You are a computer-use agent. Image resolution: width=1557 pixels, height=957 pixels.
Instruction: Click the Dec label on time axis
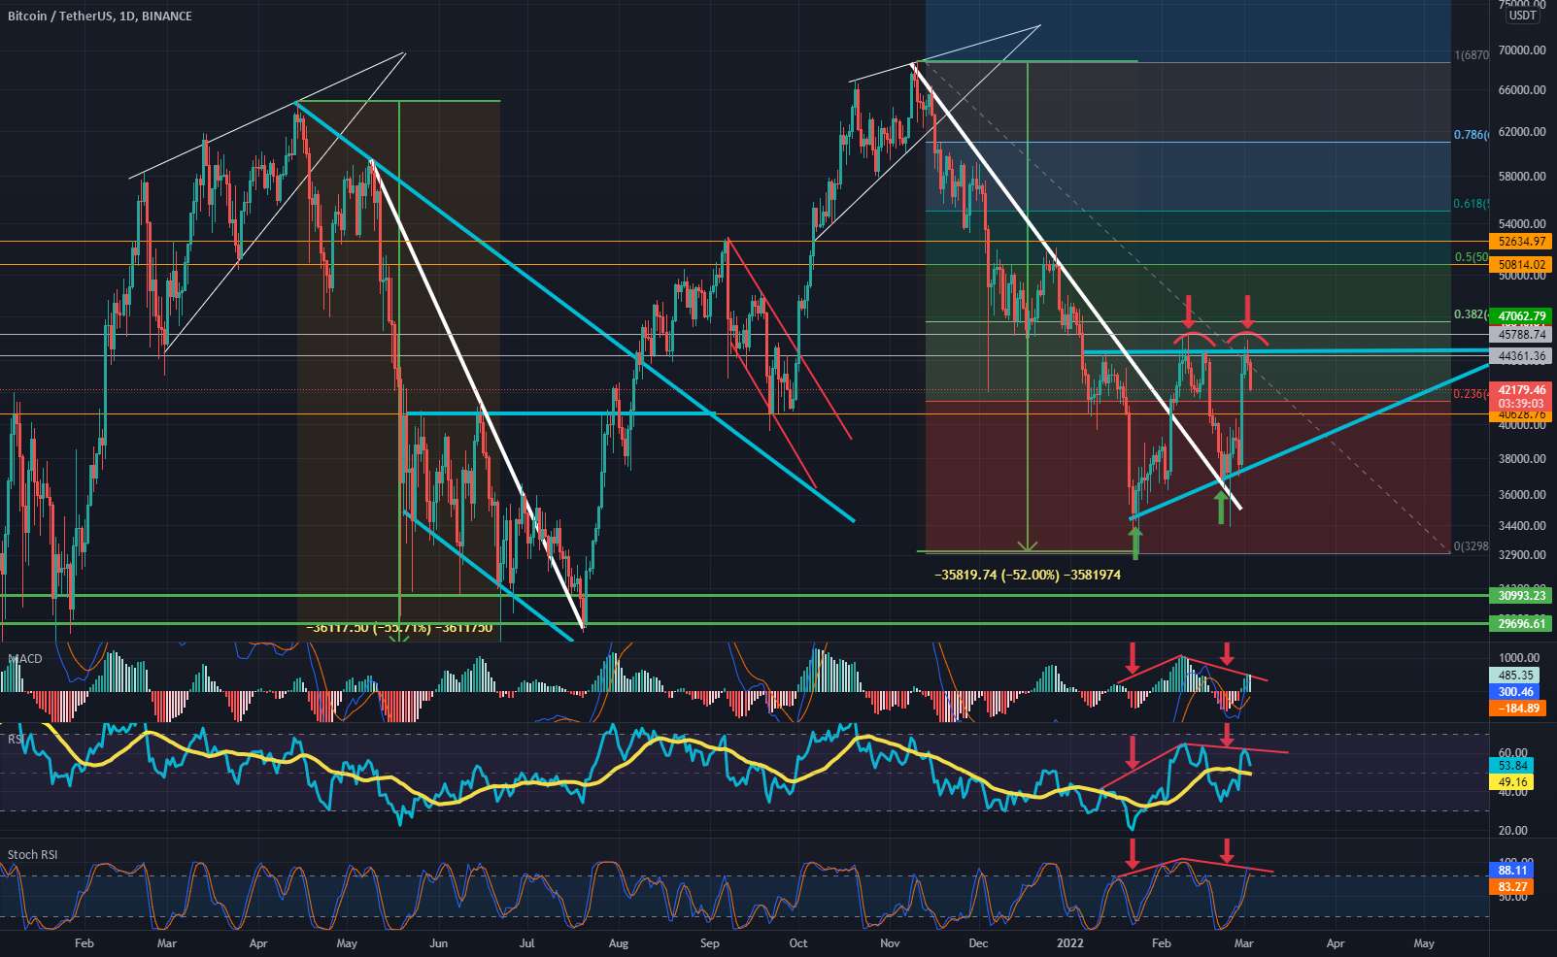click(978, 942)
